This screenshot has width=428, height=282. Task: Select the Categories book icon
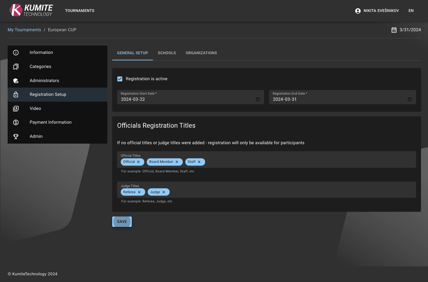coord(16,66)
